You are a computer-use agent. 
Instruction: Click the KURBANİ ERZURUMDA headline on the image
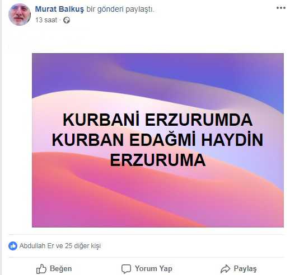tap(158, 120)
